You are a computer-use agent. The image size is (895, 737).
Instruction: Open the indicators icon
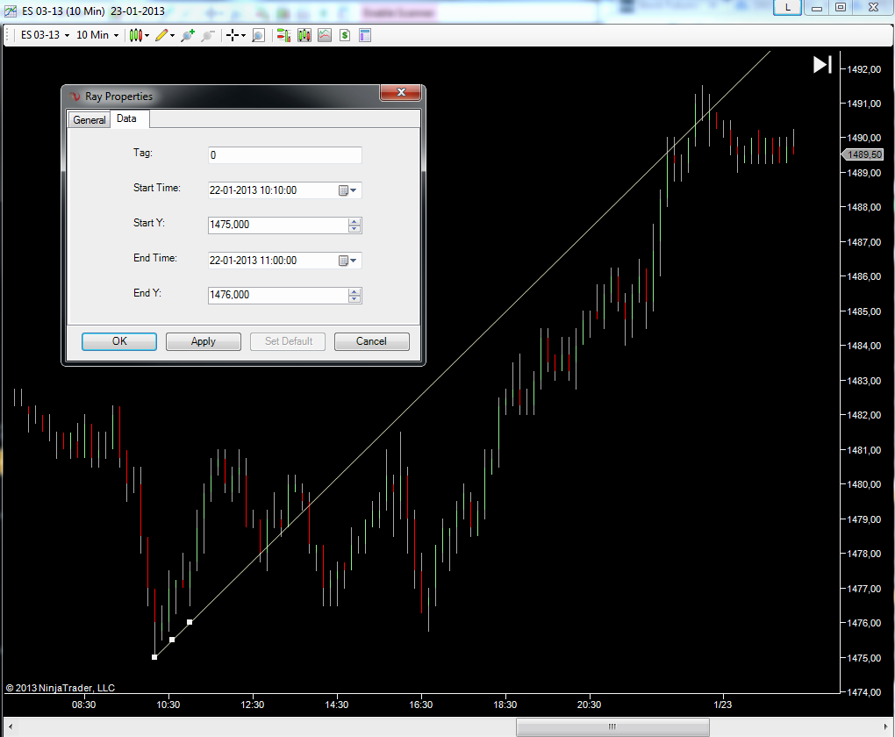(325, 35)
